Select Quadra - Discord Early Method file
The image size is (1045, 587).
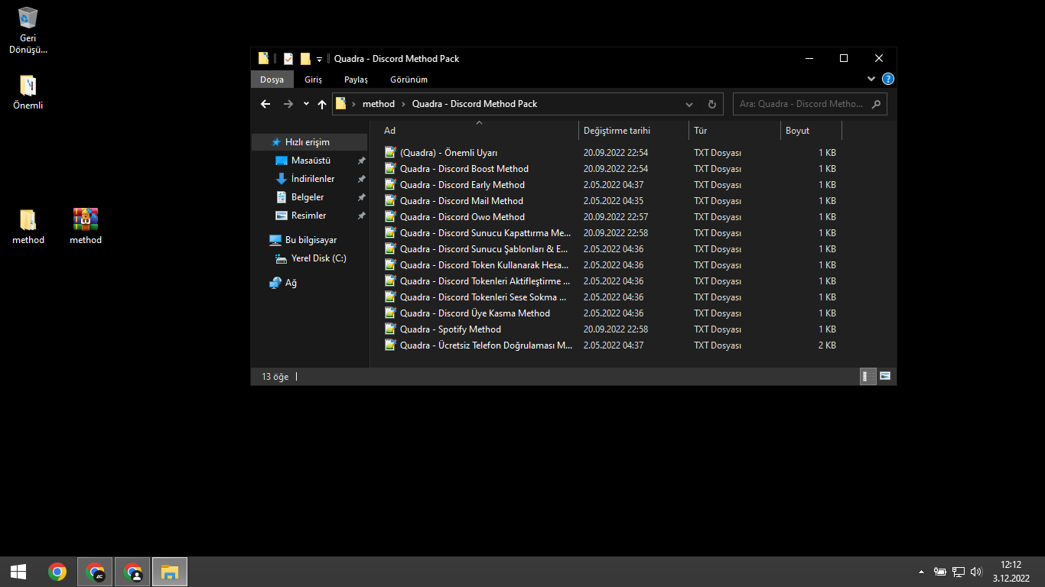click(610, 185)
